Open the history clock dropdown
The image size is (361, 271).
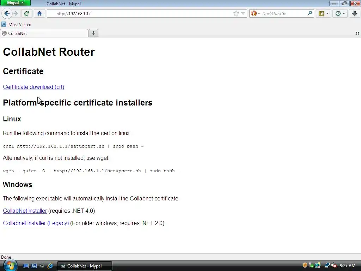(x=340, y=13)
